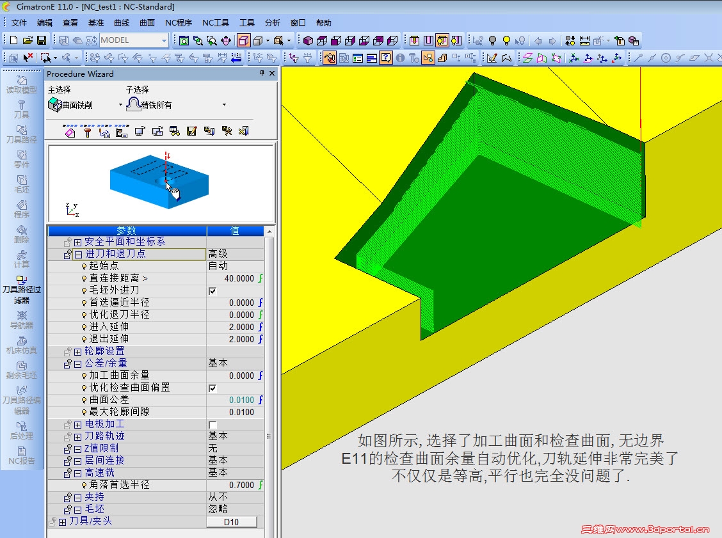Open the 子选择 精铣所有 dropdown arrow
722x538 pixels.
(224, 105)
